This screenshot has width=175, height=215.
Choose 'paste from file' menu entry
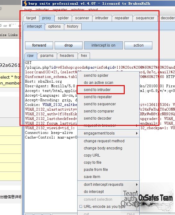click(x=108, y=169)
